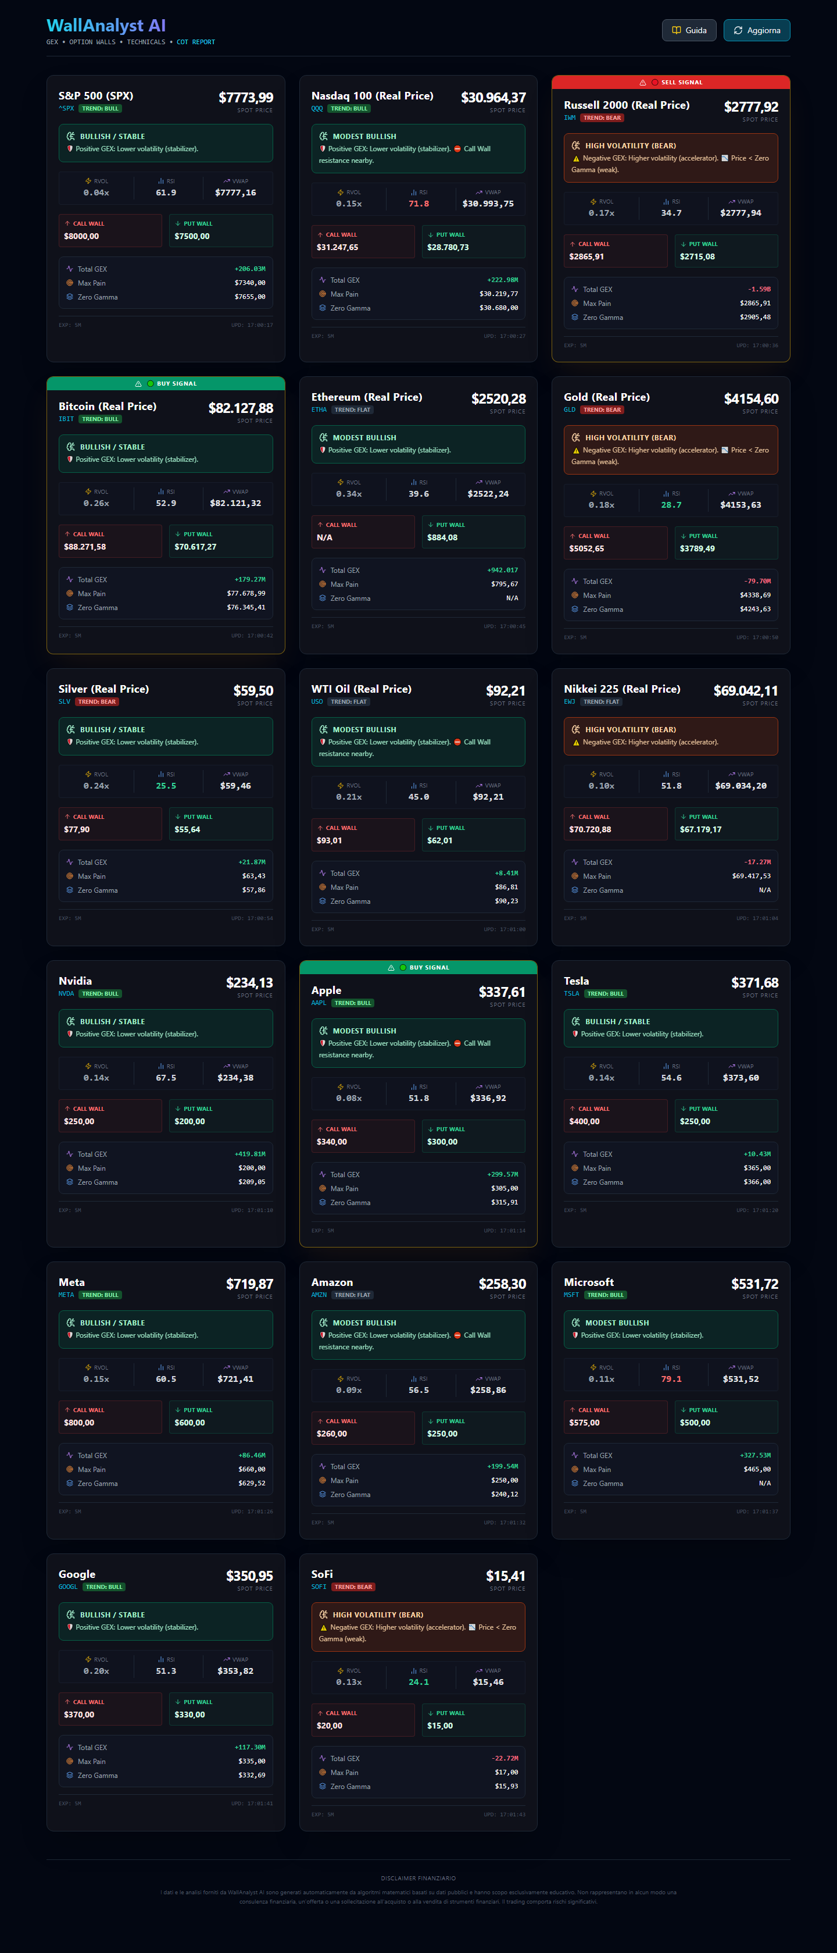Viewport: 837px width, 1953px height.
Task: Click the warning triangle in Bitcoin BUY SIGNAL banner
Action: (x=138, y=384)
